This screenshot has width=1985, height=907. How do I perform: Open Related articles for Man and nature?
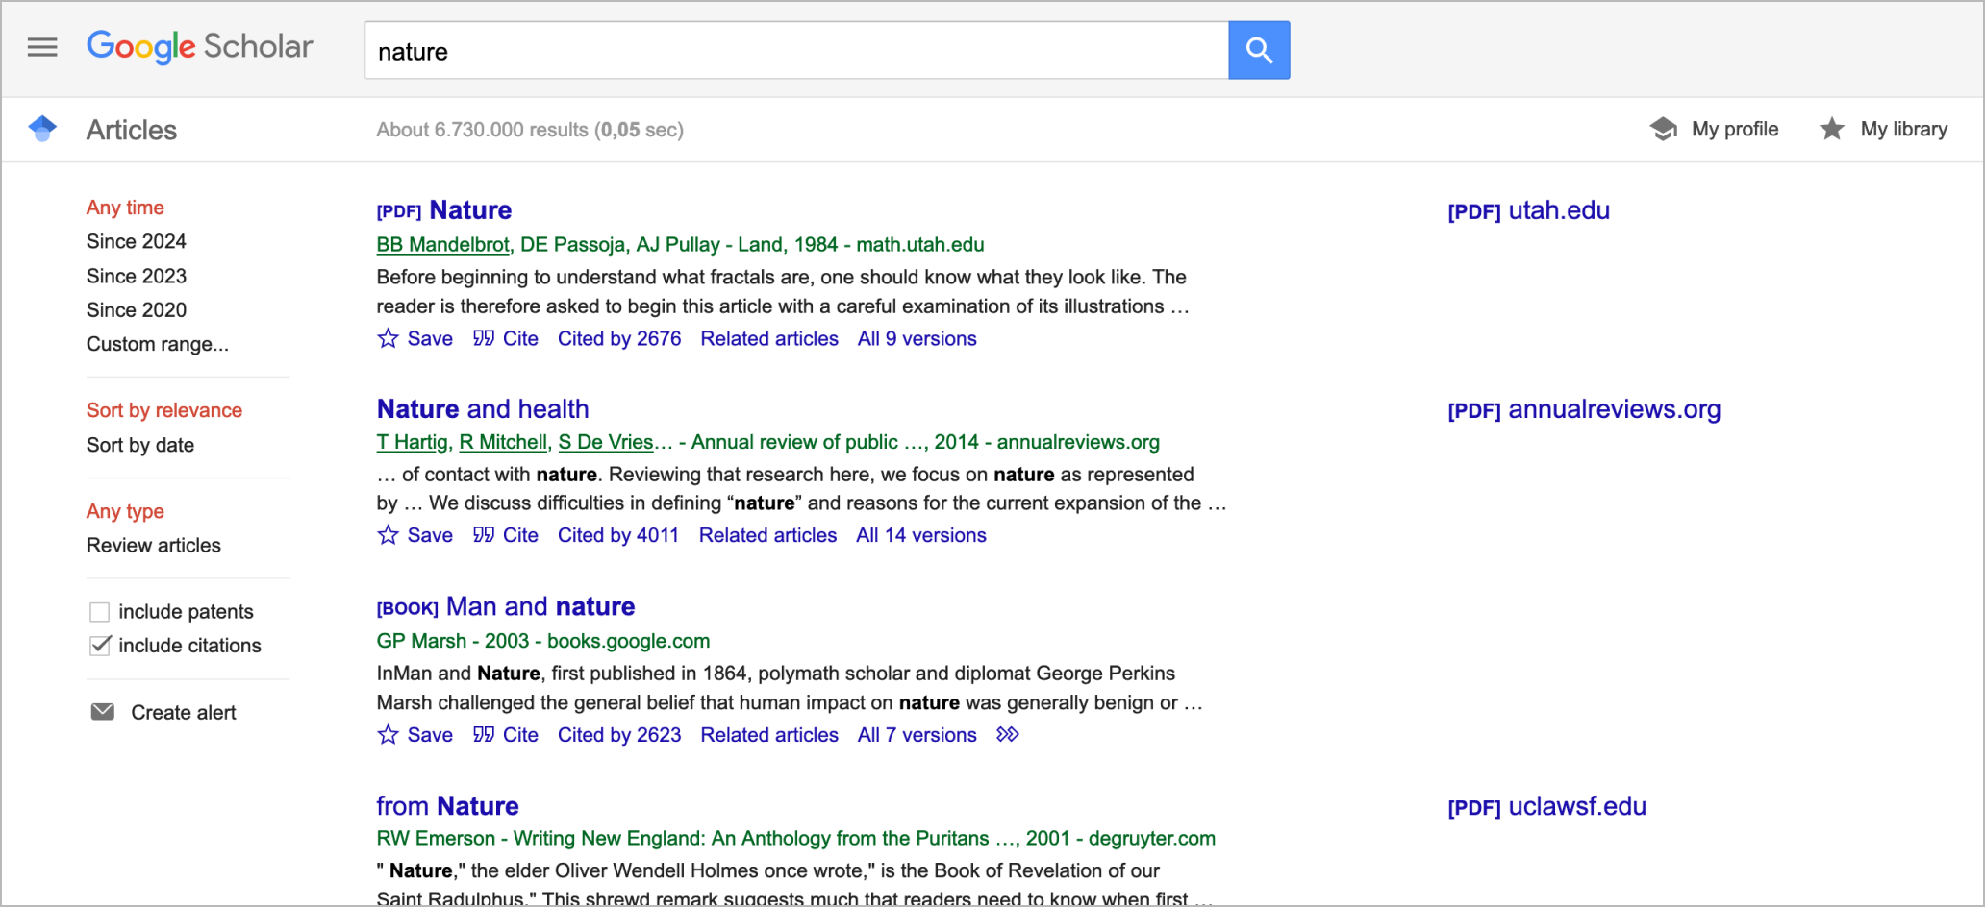click(769, 735)
